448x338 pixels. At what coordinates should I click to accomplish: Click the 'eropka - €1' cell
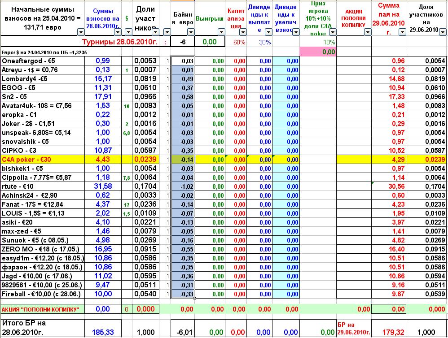click(x=43, y=115)
